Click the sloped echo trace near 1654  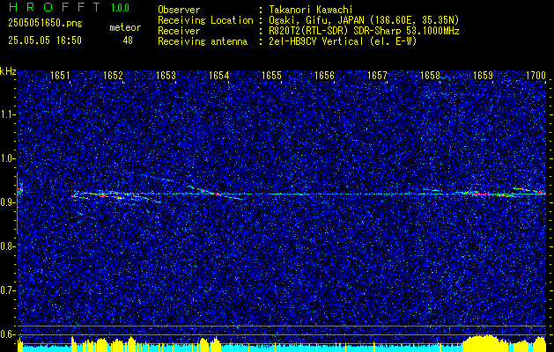(215, 193)
